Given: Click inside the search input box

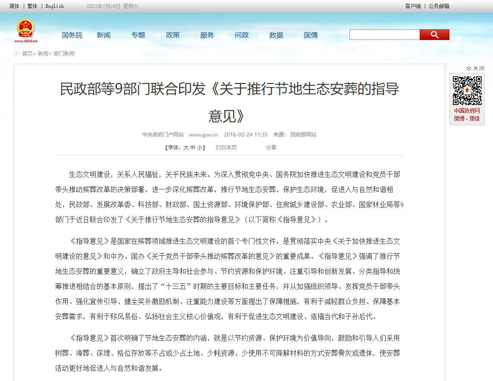Looking at the screenshot, I should click(x=384, y=34).
